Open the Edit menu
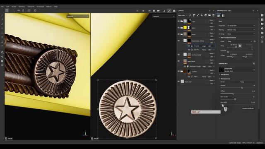This screenshot has width=265, height=149. pos(7,7)
